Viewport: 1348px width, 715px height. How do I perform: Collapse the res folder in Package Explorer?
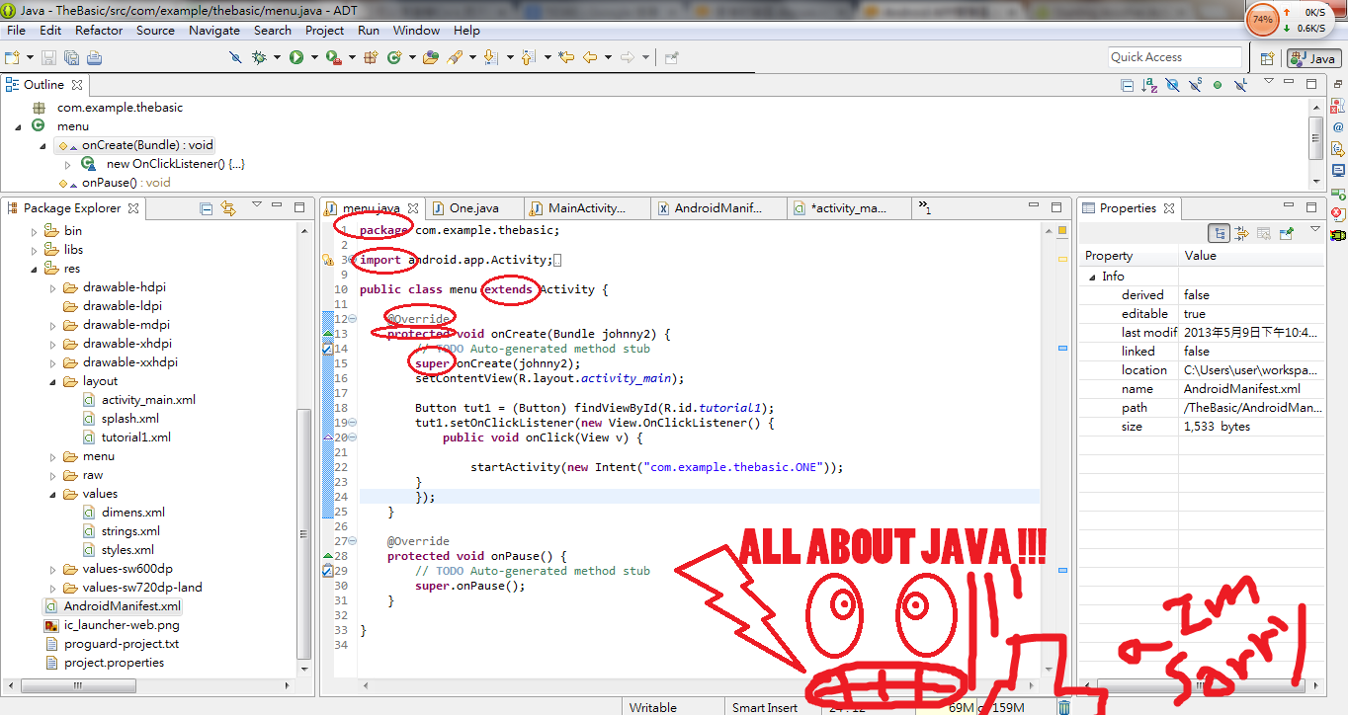click(x=34, y=269)
